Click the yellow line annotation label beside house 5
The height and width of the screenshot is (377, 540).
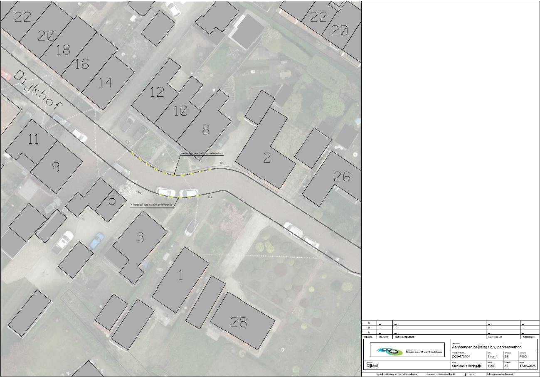click(x=152, y=205)
